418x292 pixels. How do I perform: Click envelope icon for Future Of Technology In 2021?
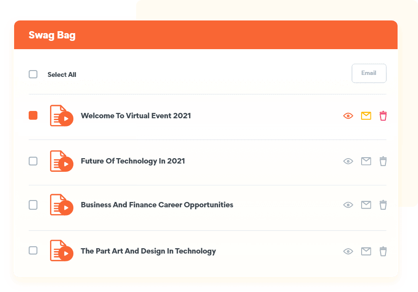click(366, 161)
